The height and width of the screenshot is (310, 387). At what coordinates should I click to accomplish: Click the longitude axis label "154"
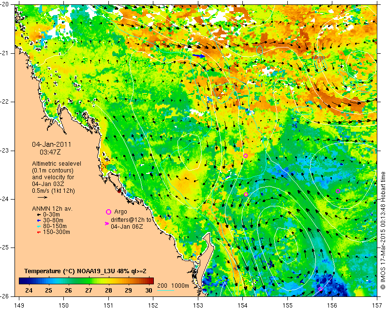coord(243,306)
